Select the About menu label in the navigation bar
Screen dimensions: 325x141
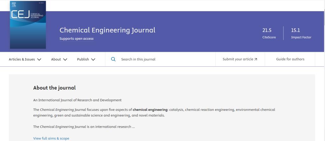tap(56, 59)
